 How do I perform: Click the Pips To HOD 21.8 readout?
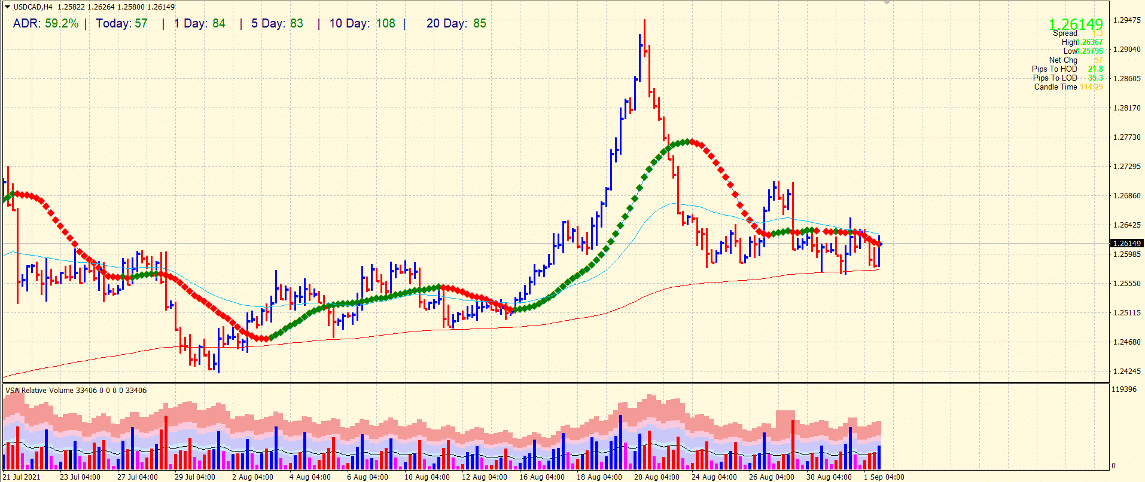(1067, 69)
